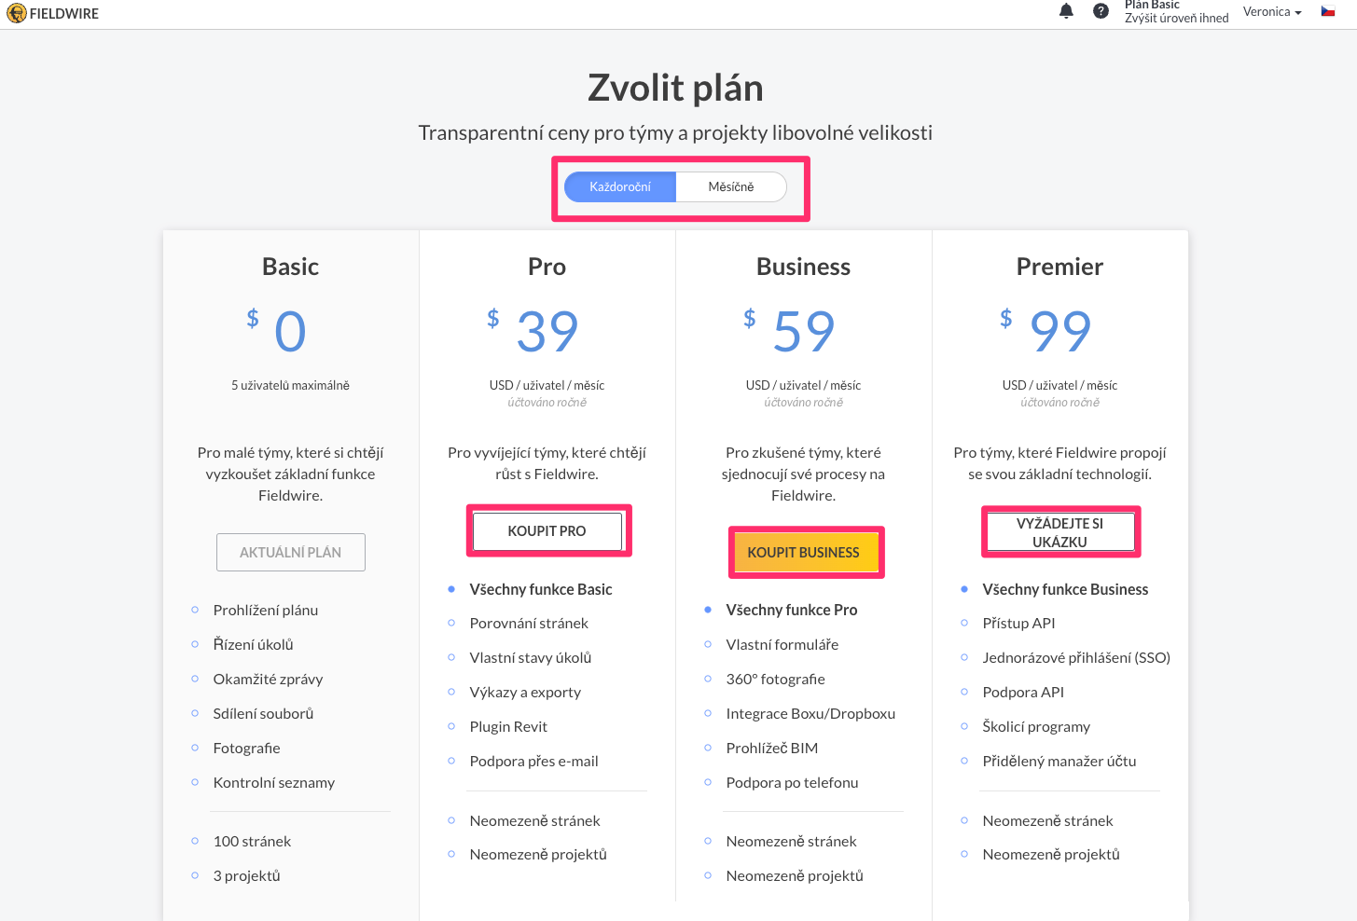Viewport: 1357px width, 921px height.
Task: Open the help question mark icon
Action: click(1101, 11)
